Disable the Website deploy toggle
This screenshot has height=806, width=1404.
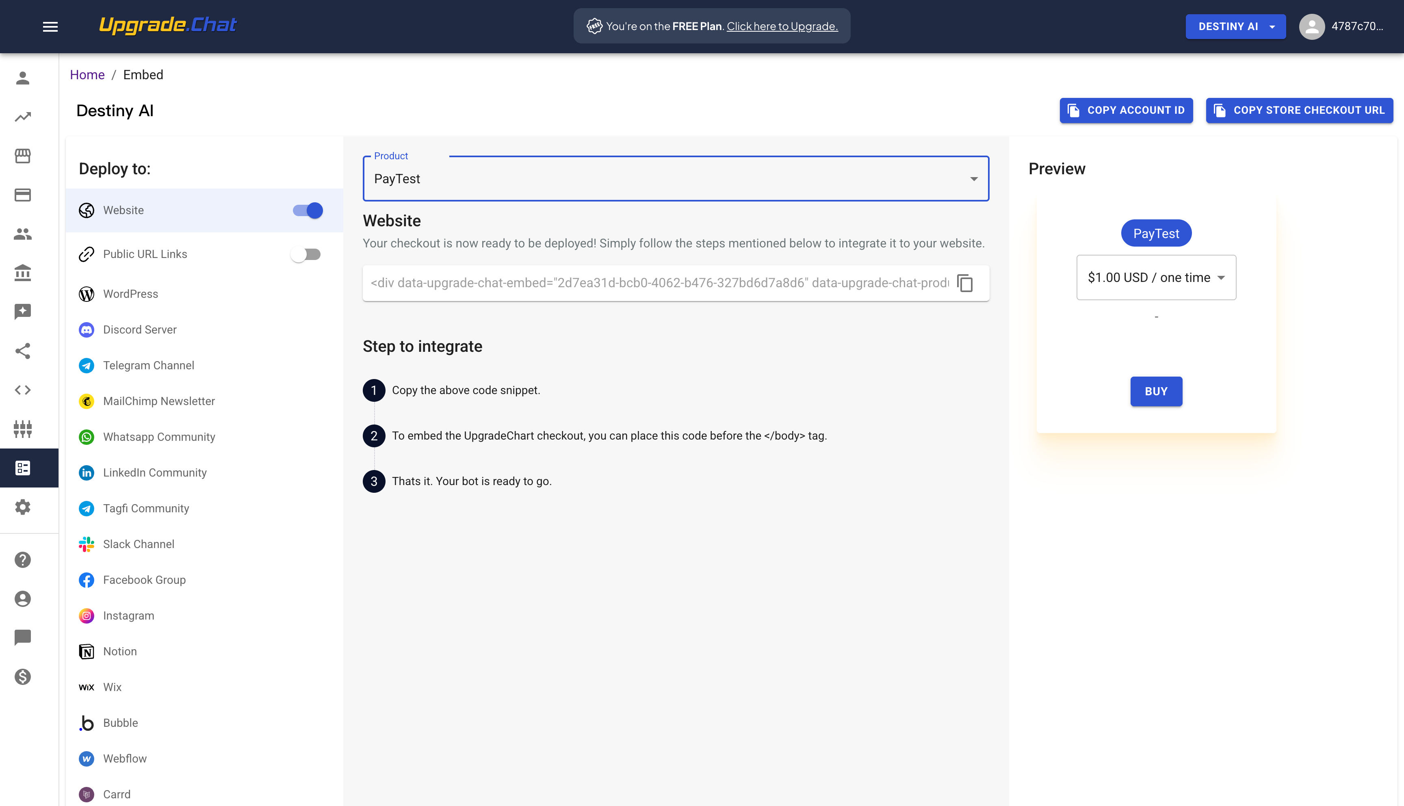308,210
